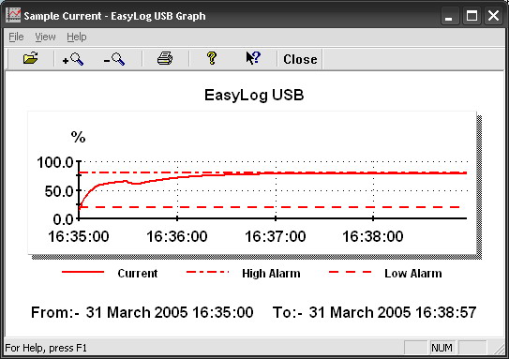Open the Help menu
509x359 pixels.
point(77,37)
